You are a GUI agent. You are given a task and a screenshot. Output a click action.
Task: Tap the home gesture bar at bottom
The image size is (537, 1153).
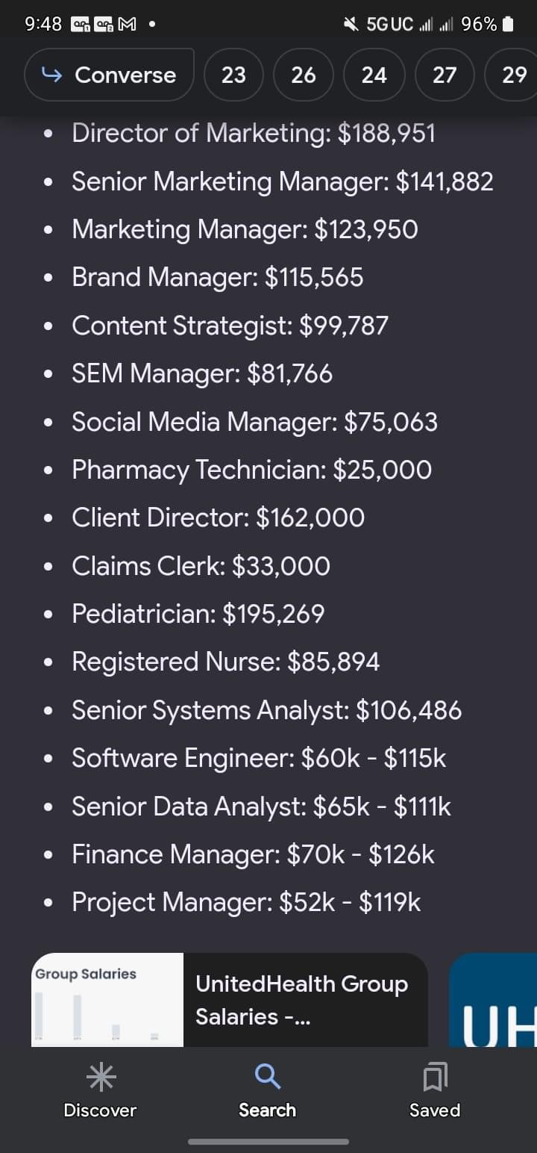click(x=268, y=1141)
